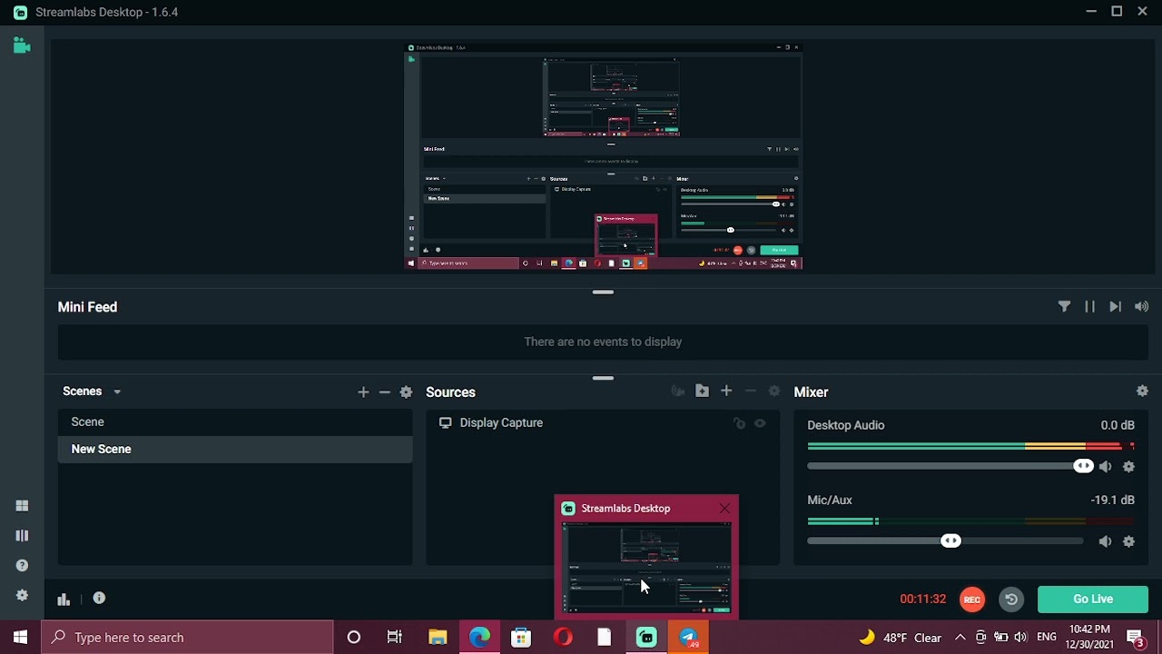Screen dimensions: 1162x654
Task: Open Task View from taskbar
Action: (395, 638)
